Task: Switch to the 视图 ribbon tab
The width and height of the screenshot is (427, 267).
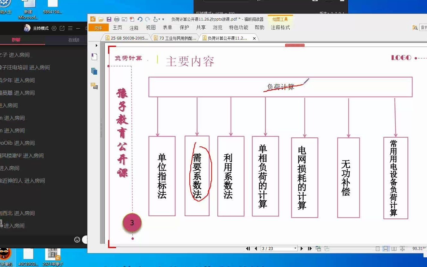Action: (x=151, y=28)
